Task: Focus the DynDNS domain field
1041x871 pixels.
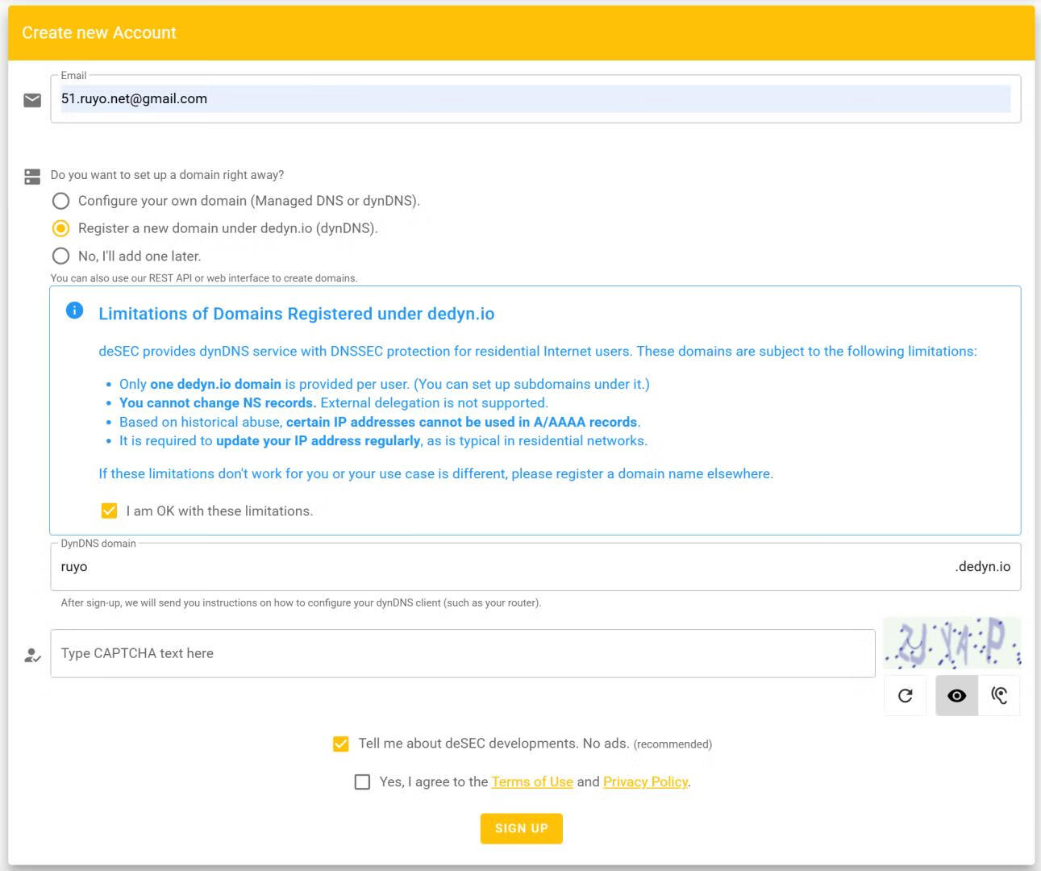Action: click(x=500, y=567)
